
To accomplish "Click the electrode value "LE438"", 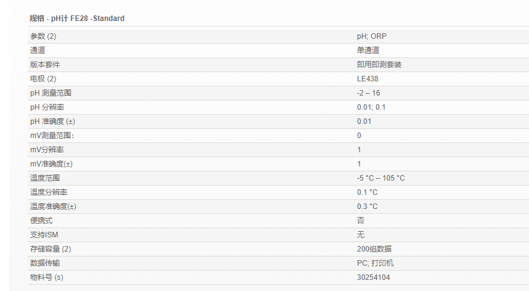I will click(367, 79).
